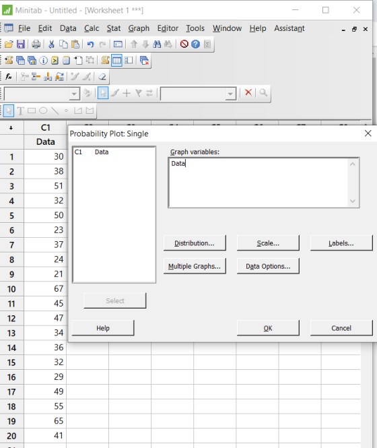
Task: Click cell with value 65 in row 19
Action: tap(45, 421)
